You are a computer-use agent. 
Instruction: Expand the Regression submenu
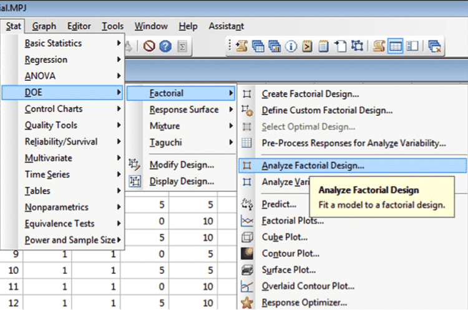(62, 60)
